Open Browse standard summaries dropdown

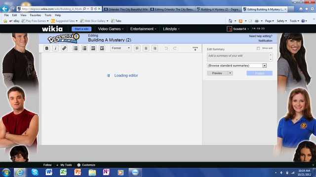237,65
